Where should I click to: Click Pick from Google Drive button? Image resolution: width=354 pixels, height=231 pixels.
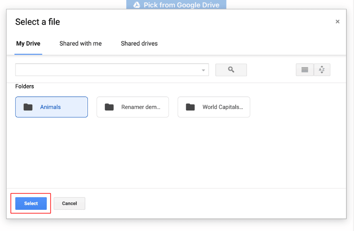176,5
